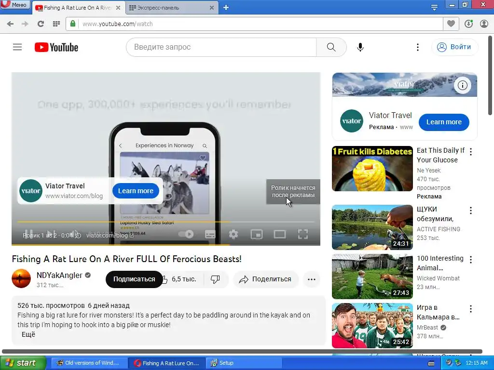
Task: Click Learn more in Viator Travel sidebar ad
Action: click(x=444, y=122)
